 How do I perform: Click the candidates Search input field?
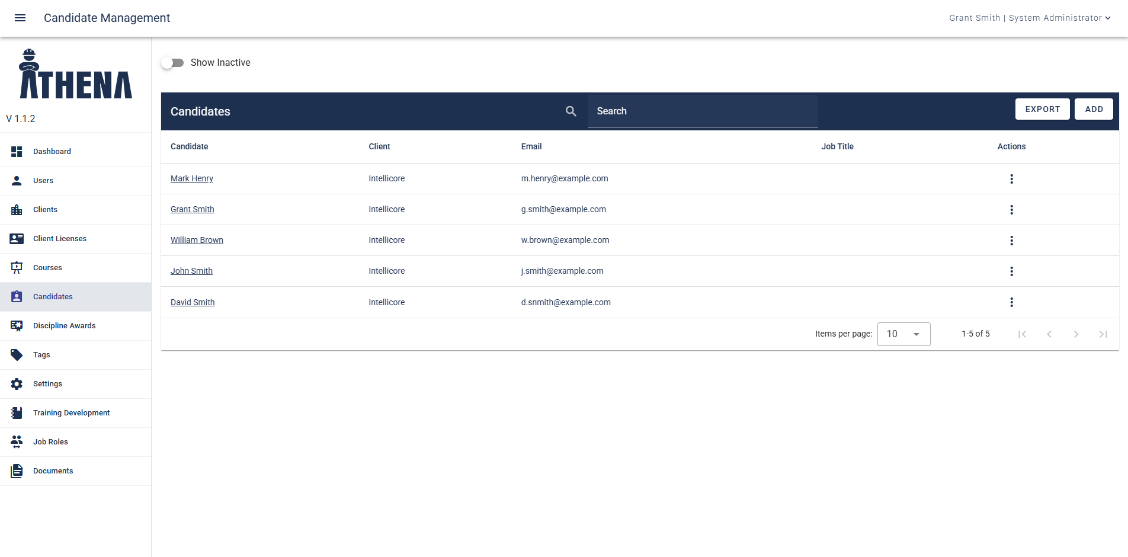703,111
